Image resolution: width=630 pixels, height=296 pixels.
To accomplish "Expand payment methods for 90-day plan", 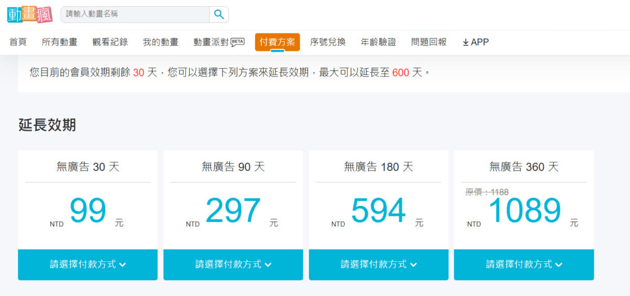I will [x=233, y=265].
